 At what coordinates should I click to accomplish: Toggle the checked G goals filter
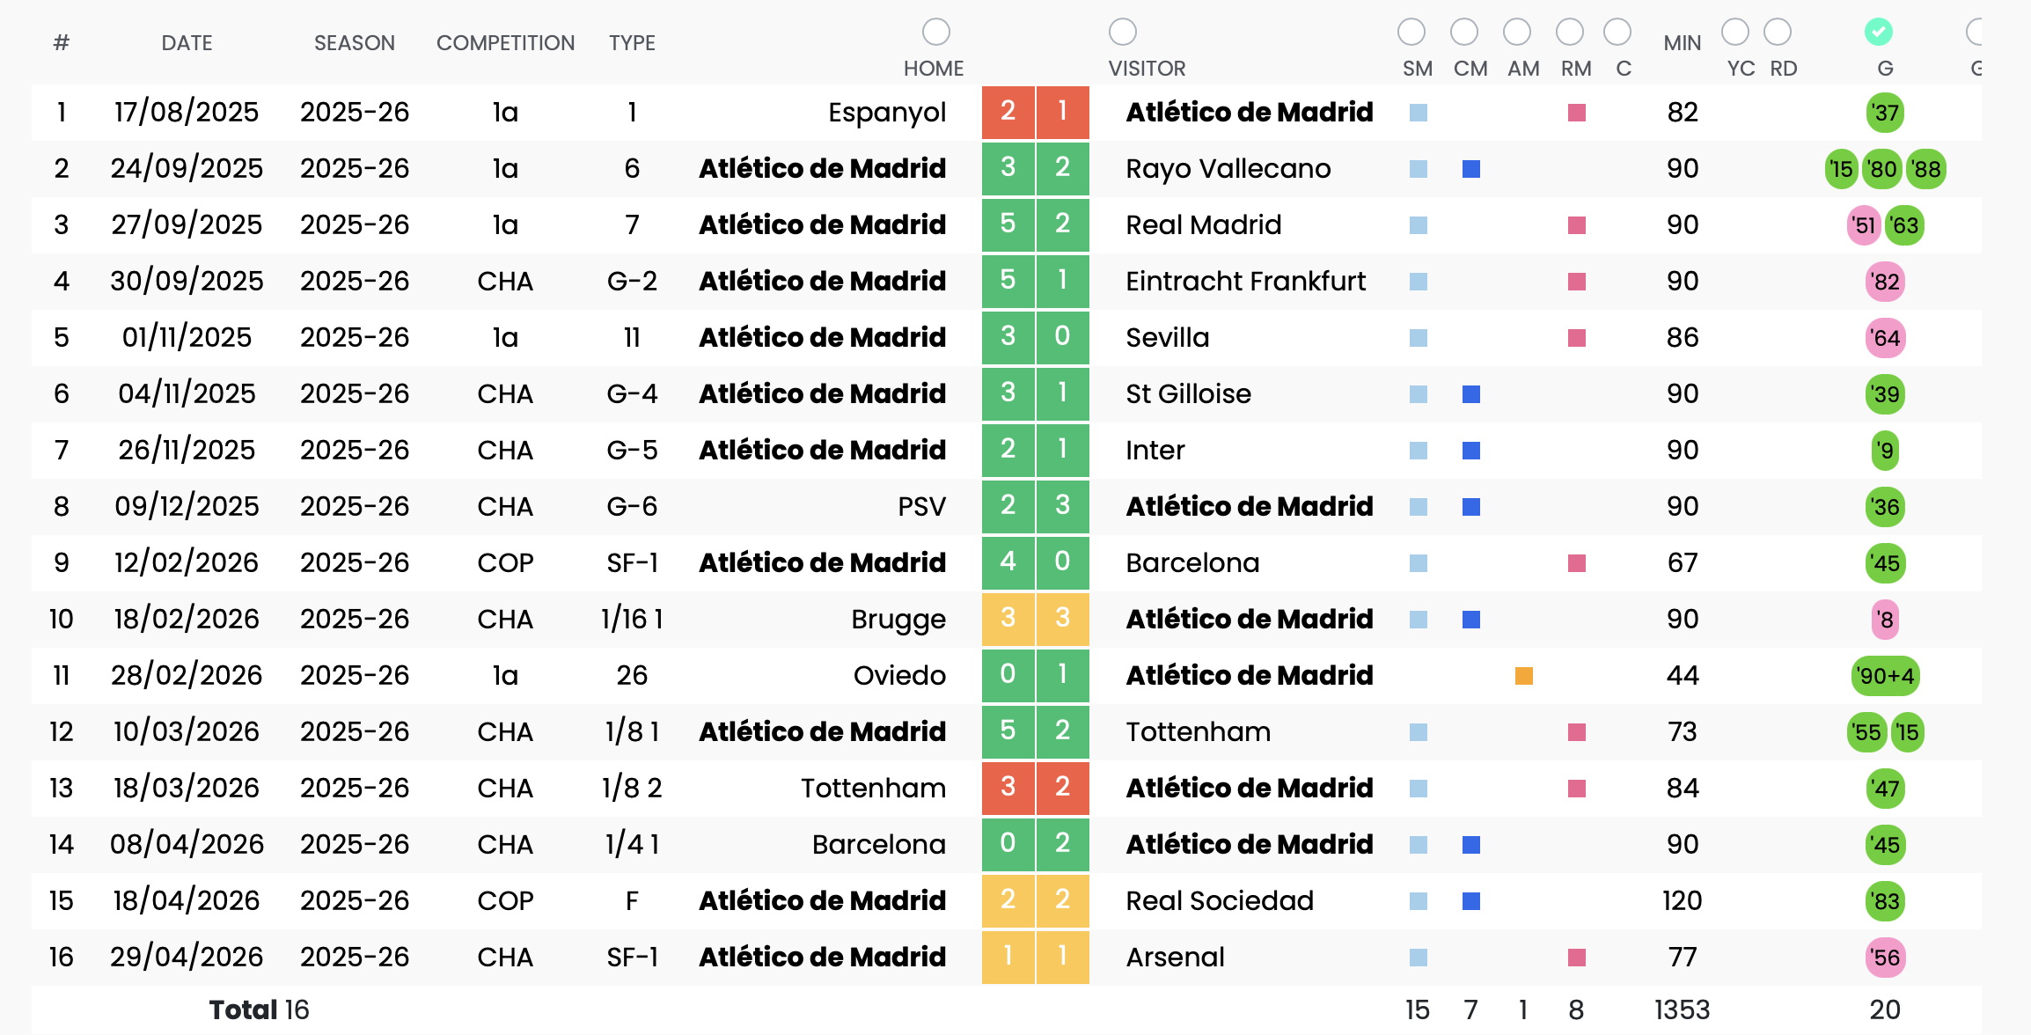click(x=1878, y=32)
